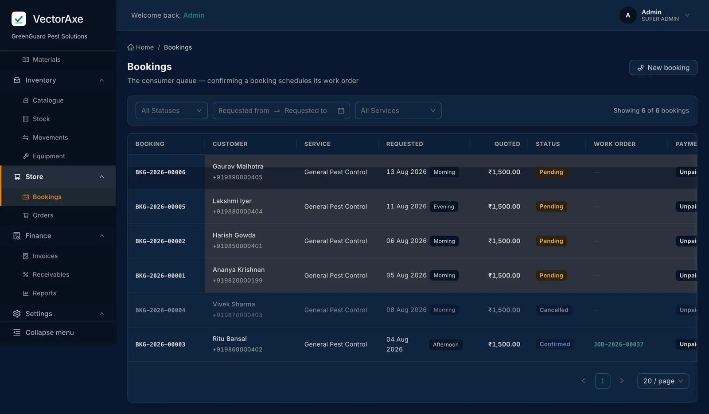Click Collapse menu label
709x414 pixels.
pyautogui.click(x=50, y=332)
